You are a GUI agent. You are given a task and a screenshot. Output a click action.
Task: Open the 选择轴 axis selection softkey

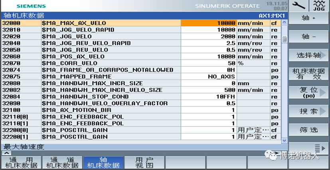(x=308, y=55)
